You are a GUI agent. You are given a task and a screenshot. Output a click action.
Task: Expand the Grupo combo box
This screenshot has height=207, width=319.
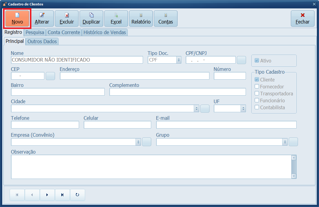(285, 142)
